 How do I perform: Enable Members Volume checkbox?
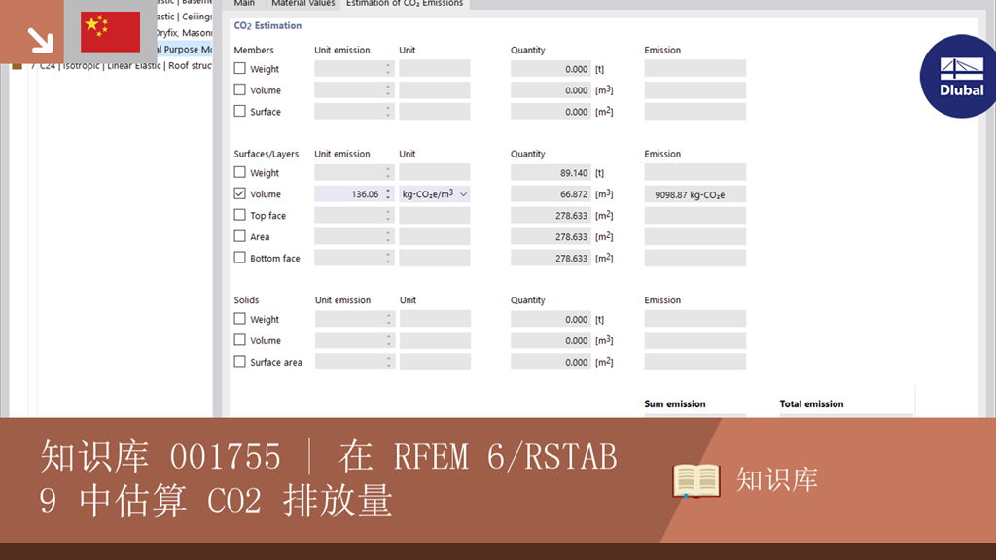coord(239,89)
